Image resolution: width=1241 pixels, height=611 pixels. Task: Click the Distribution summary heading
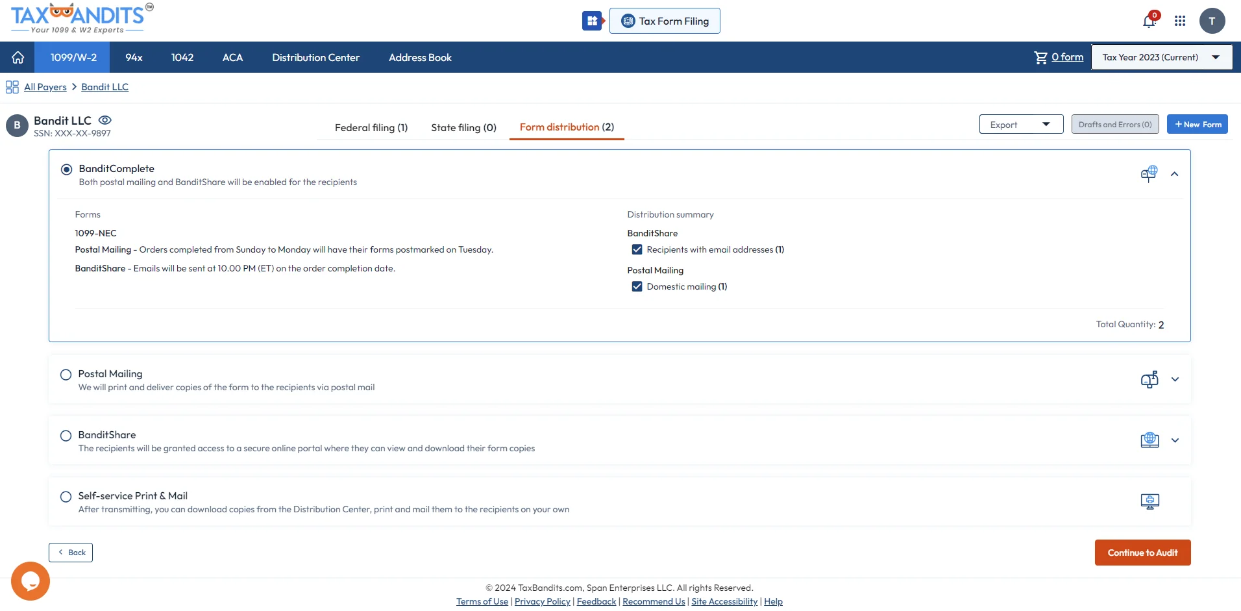670,214
